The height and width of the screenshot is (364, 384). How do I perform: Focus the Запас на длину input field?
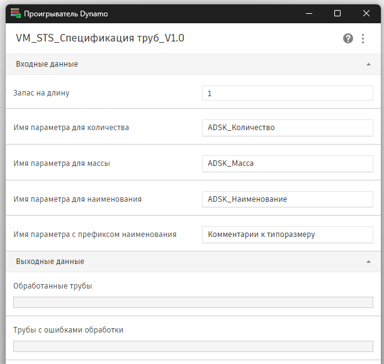tap(288, 93)
